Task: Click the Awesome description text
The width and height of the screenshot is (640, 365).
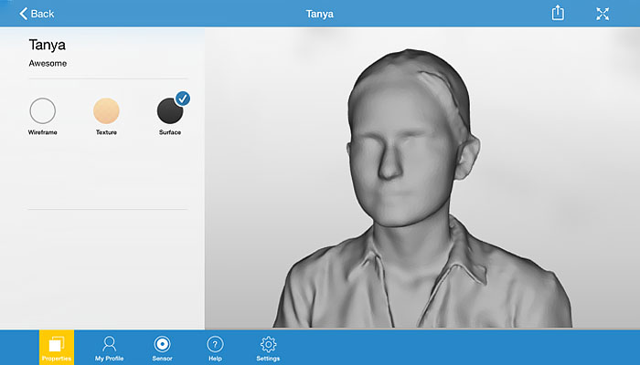Action: (x=48, y=64)
